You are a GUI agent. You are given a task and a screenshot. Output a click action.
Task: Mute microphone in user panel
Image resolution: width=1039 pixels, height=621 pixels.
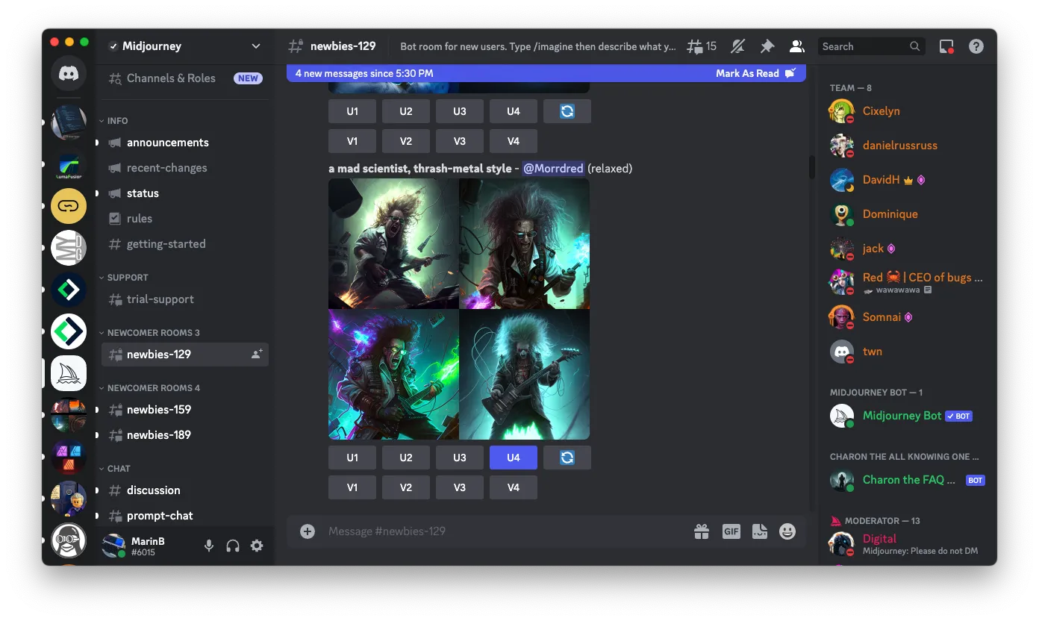(209, 546)
